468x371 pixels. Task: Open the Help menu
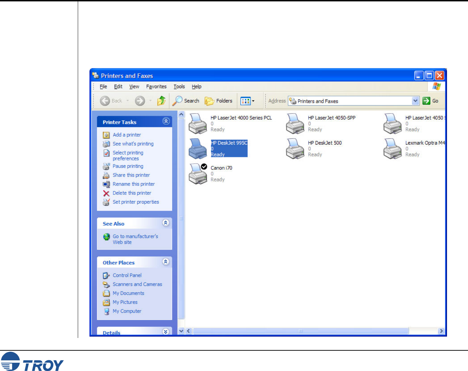coord(196,87)
